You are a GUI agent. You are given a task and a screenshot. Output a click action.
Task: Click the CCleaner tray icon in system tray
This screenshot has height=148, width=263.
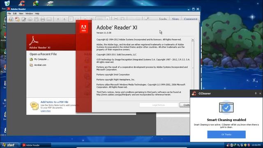(228, 145)
